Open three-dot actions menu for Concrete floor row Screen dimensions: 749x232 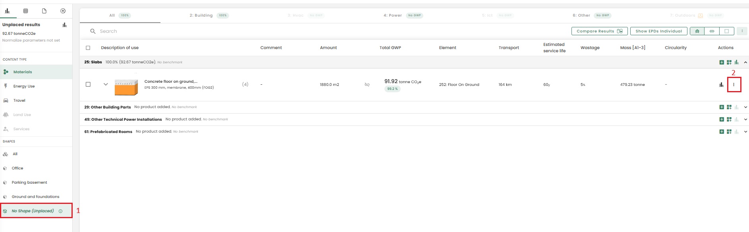click(734, 85)
